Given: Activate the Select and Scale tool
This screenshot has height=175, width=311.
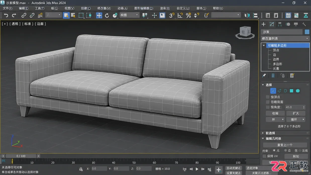Looking at the screenshot, I should (115, 15).
